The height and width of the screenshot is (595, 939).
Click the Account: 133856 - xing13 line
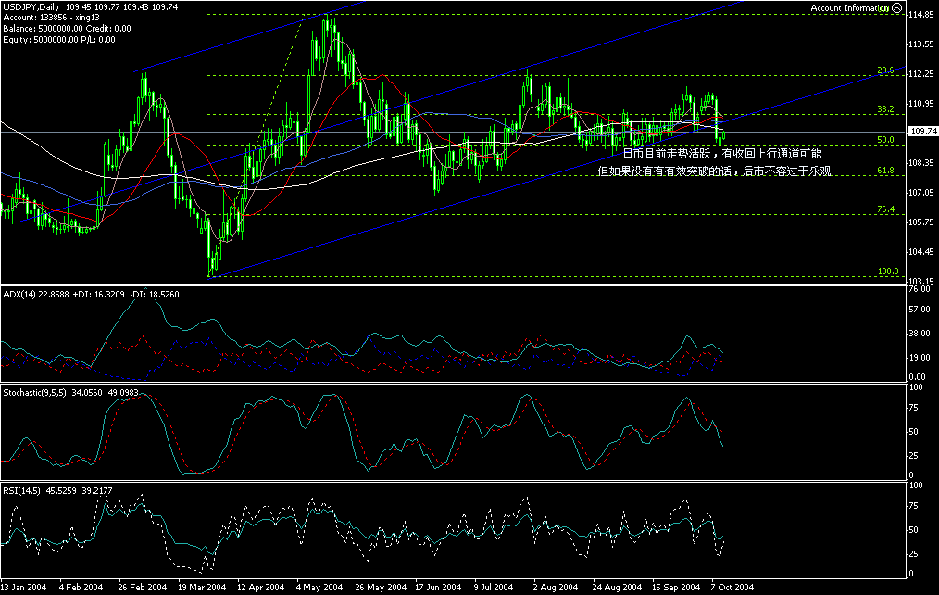pyautogui.click(x=52, y=18)
